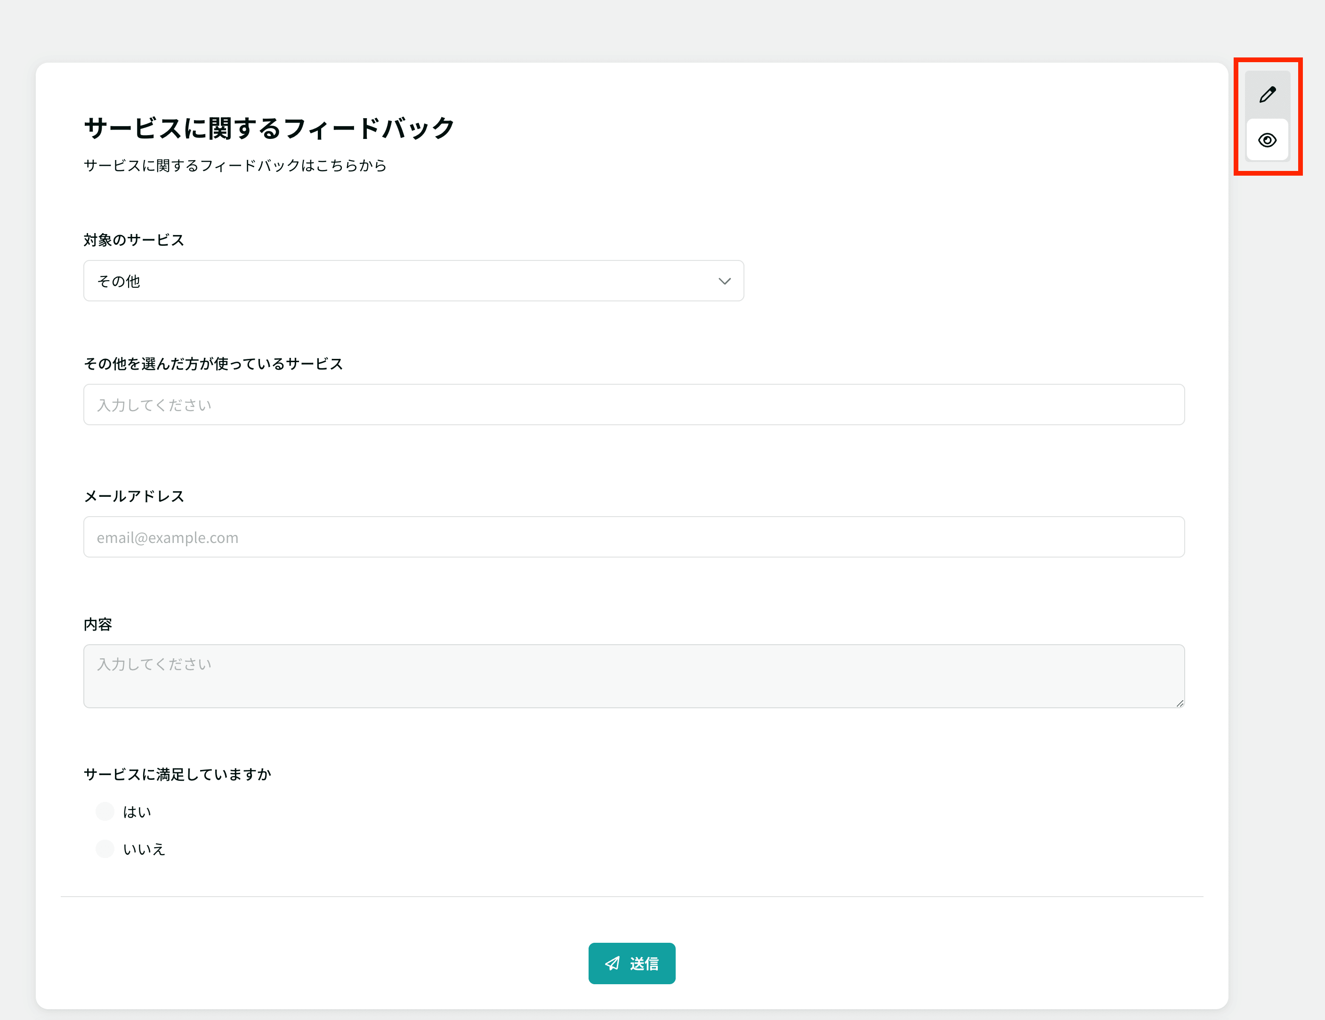Click the label メールアドレス
This screenshot has width=1325, height=1020.
coord(134,496)
